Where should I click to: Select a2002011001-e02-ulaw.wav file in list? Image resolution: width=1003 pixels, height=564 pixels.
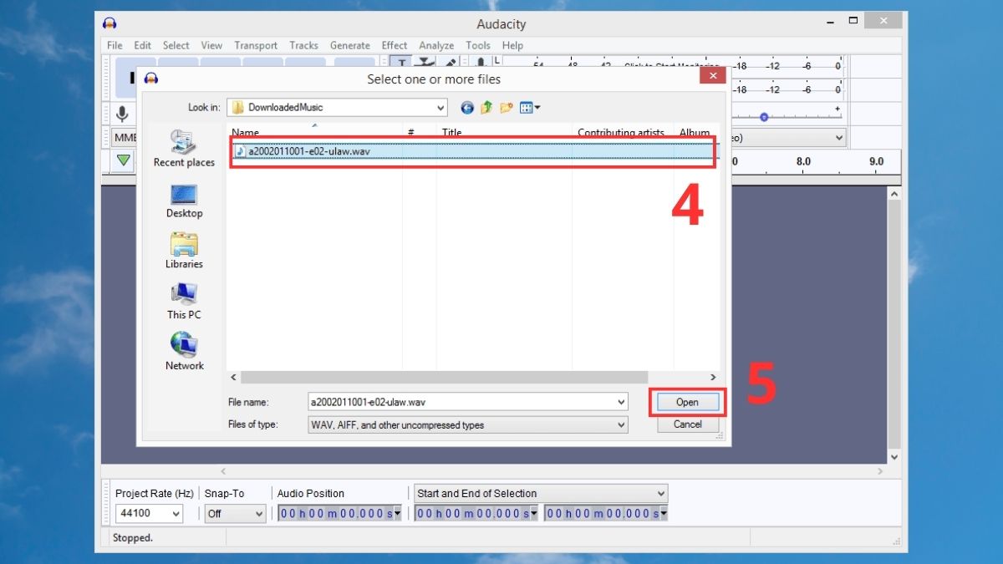309,151
